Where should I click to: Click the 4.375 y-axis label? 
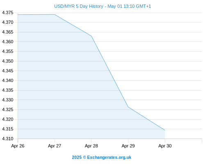[x=8, y=13]
